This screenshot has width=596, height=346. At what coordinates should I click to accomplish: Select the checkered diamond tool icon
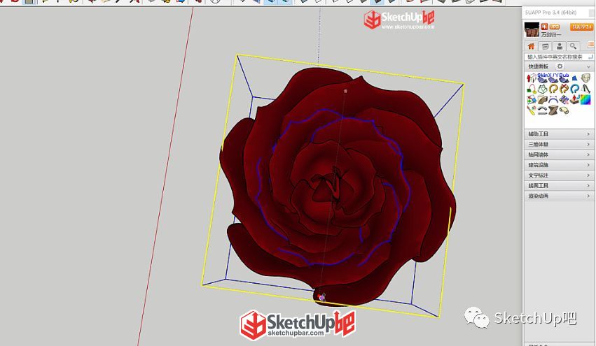coord(564,100)
